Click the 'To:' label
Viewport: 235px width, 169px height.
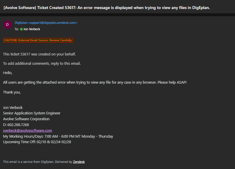(x=17, y=29)
